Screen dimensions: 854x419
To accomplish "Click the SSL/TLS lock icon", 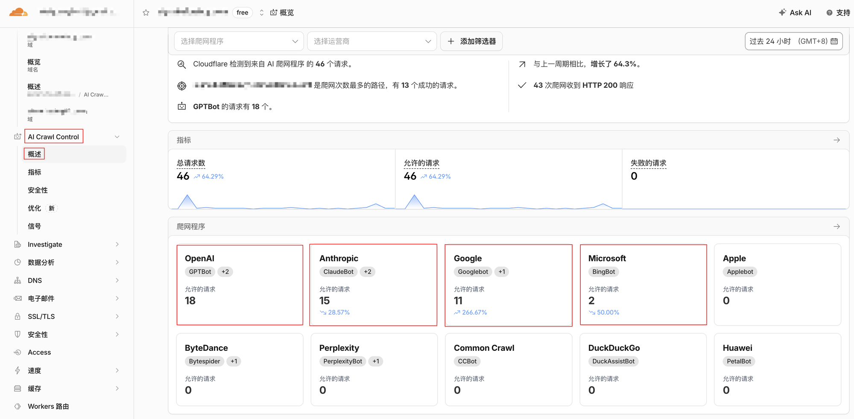I will pyautogui.click(x=18, y=316).
